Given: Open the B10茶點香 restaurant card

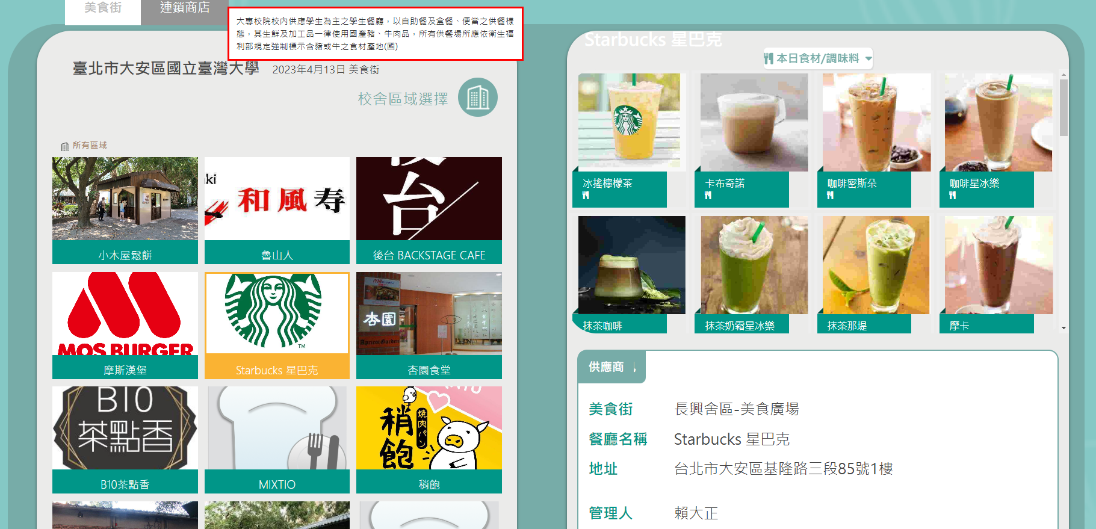Looking at the screenshot, I should 125,440.
